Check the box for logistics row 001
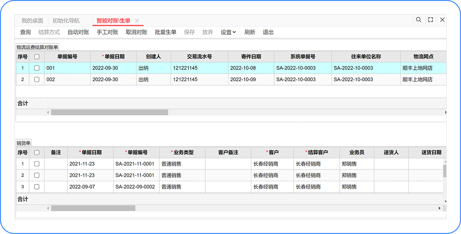The width and height of the screenshot is (461, 234). click(x=37, y=68)
